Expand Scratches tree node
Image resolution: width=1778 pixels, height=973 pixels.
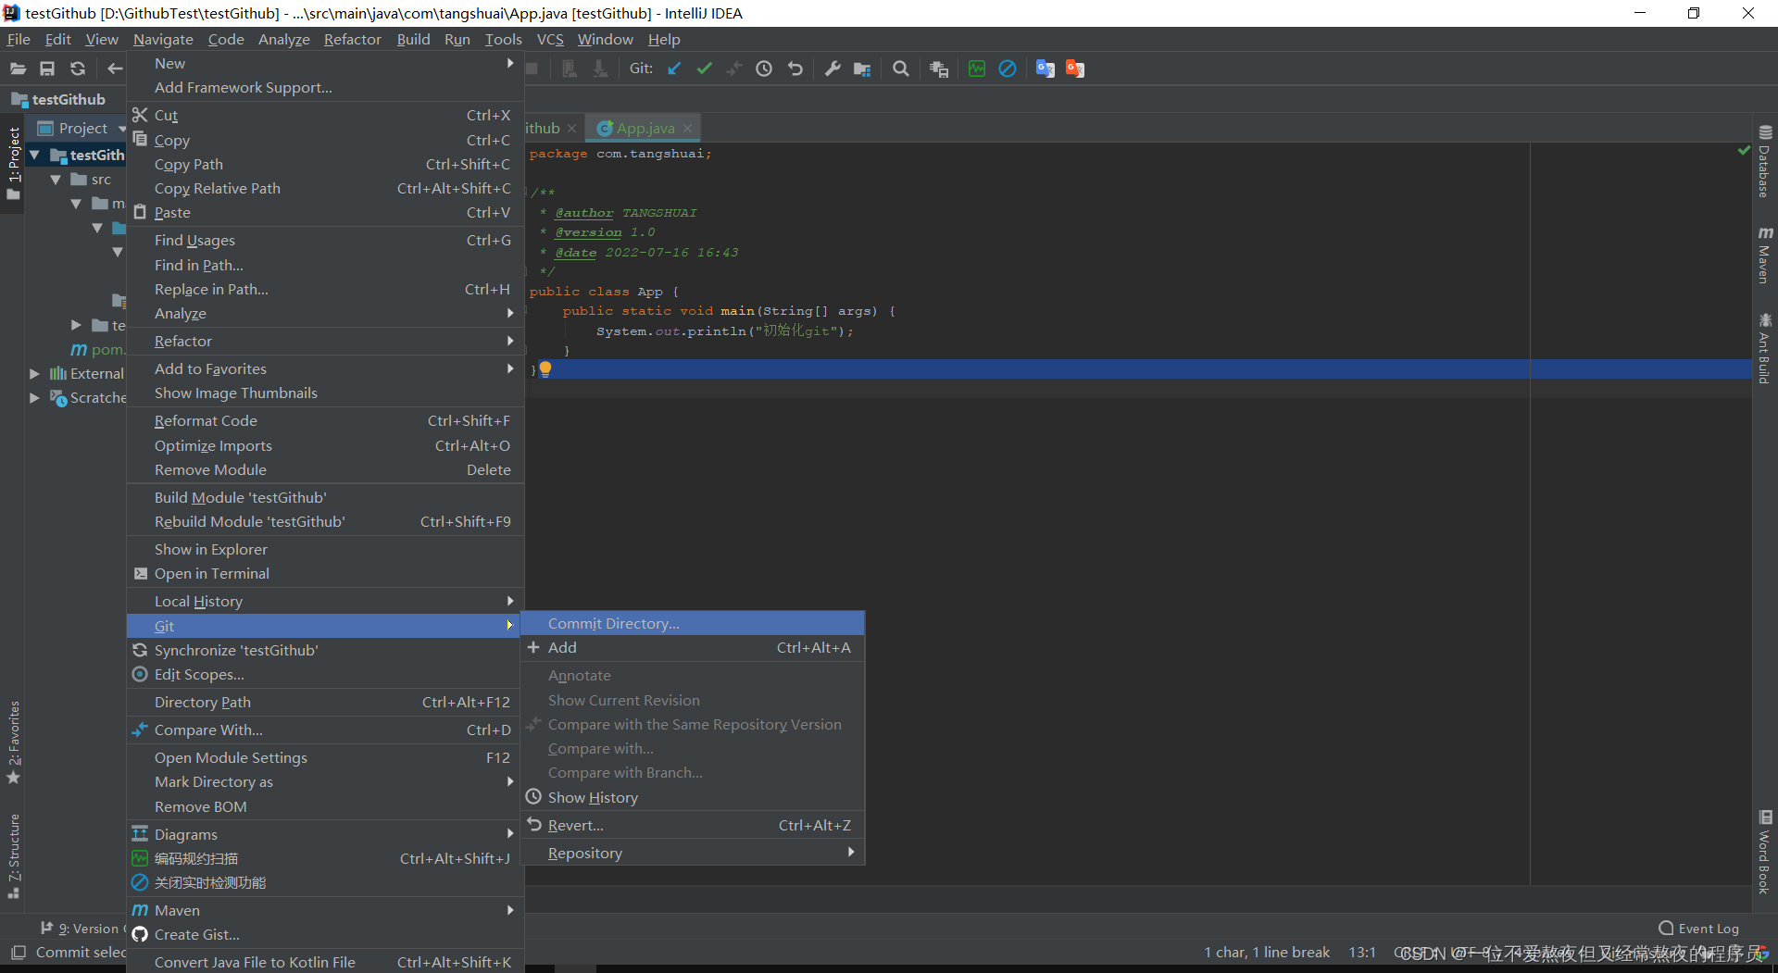coord(34,398)
